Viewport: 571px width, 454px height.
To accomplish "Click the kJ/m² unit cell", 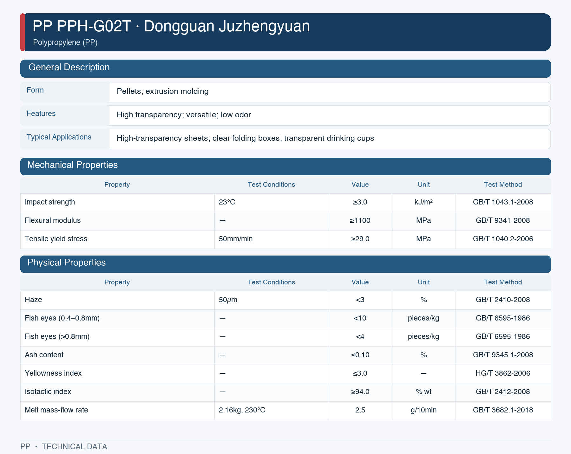I will (x=423, y=202).
